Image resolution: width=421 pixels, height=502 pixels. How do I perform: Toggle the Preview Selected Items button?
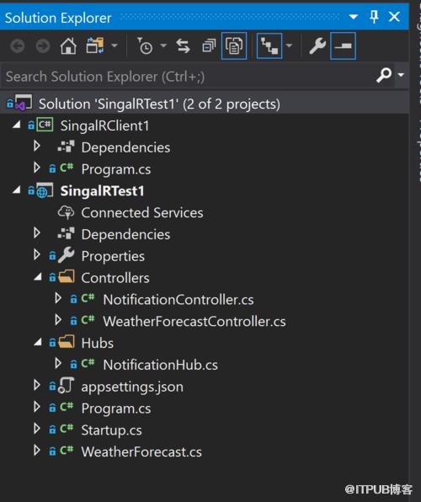coord(343,45)
